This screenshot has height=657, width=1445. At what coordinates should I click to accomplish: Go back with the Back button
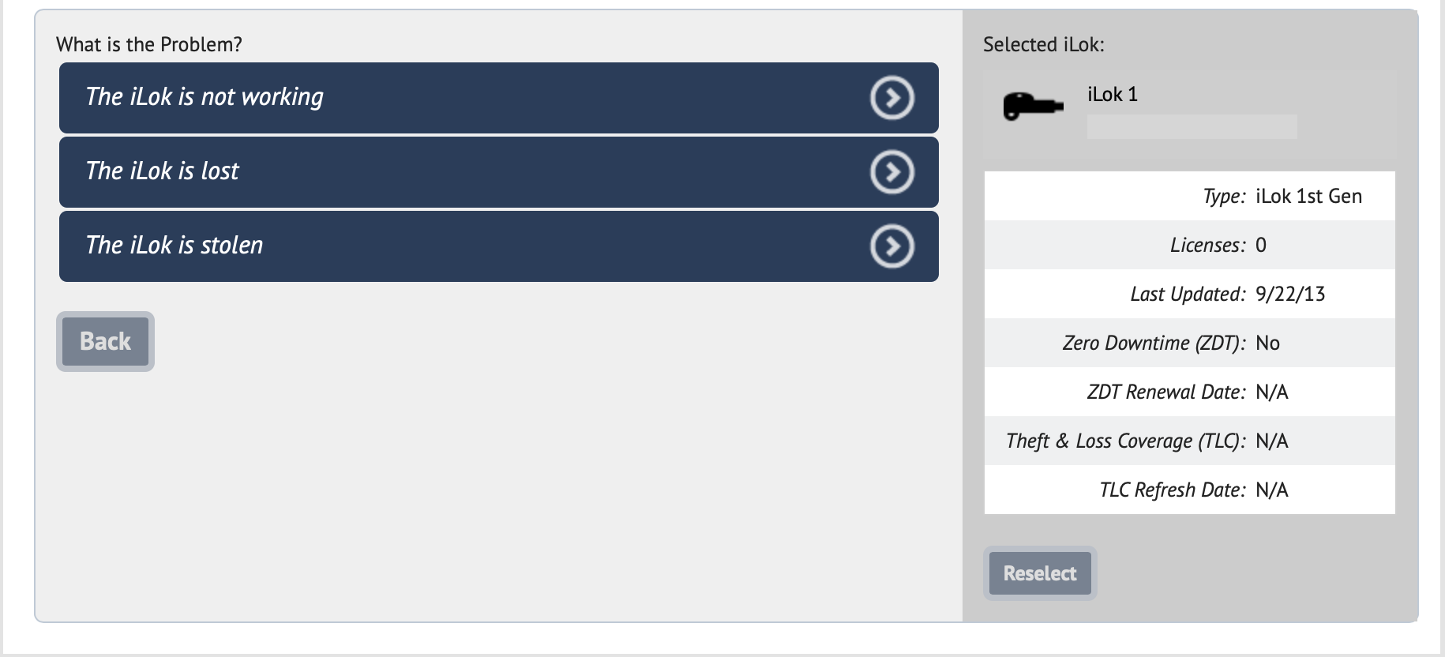pos(105,341)
